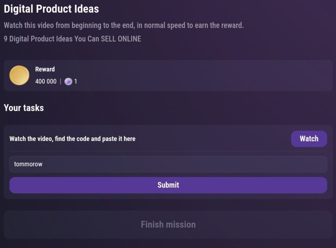Click the coin icon next to 400 000

pyautogui.click(x=19, y=75)
